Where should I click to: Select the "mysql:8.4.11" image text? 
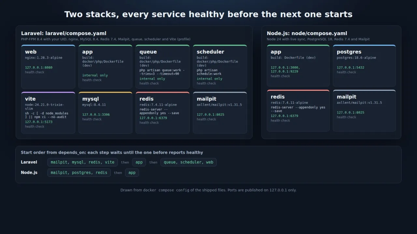pyautogui.click(x=94, y=105)
